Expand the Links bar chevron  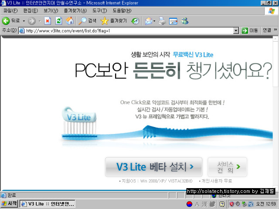point(276,30)
